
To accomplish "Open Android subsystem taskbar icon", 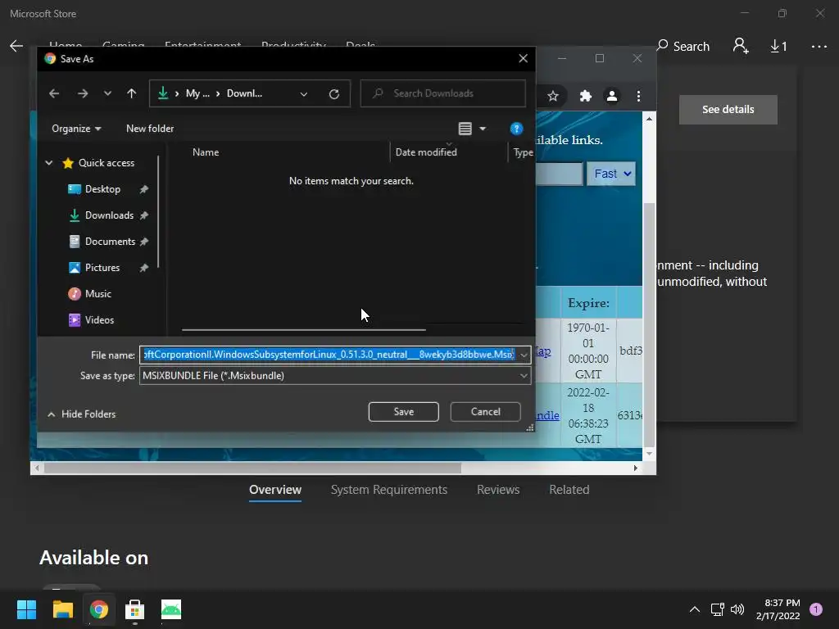I will point(171,609).
